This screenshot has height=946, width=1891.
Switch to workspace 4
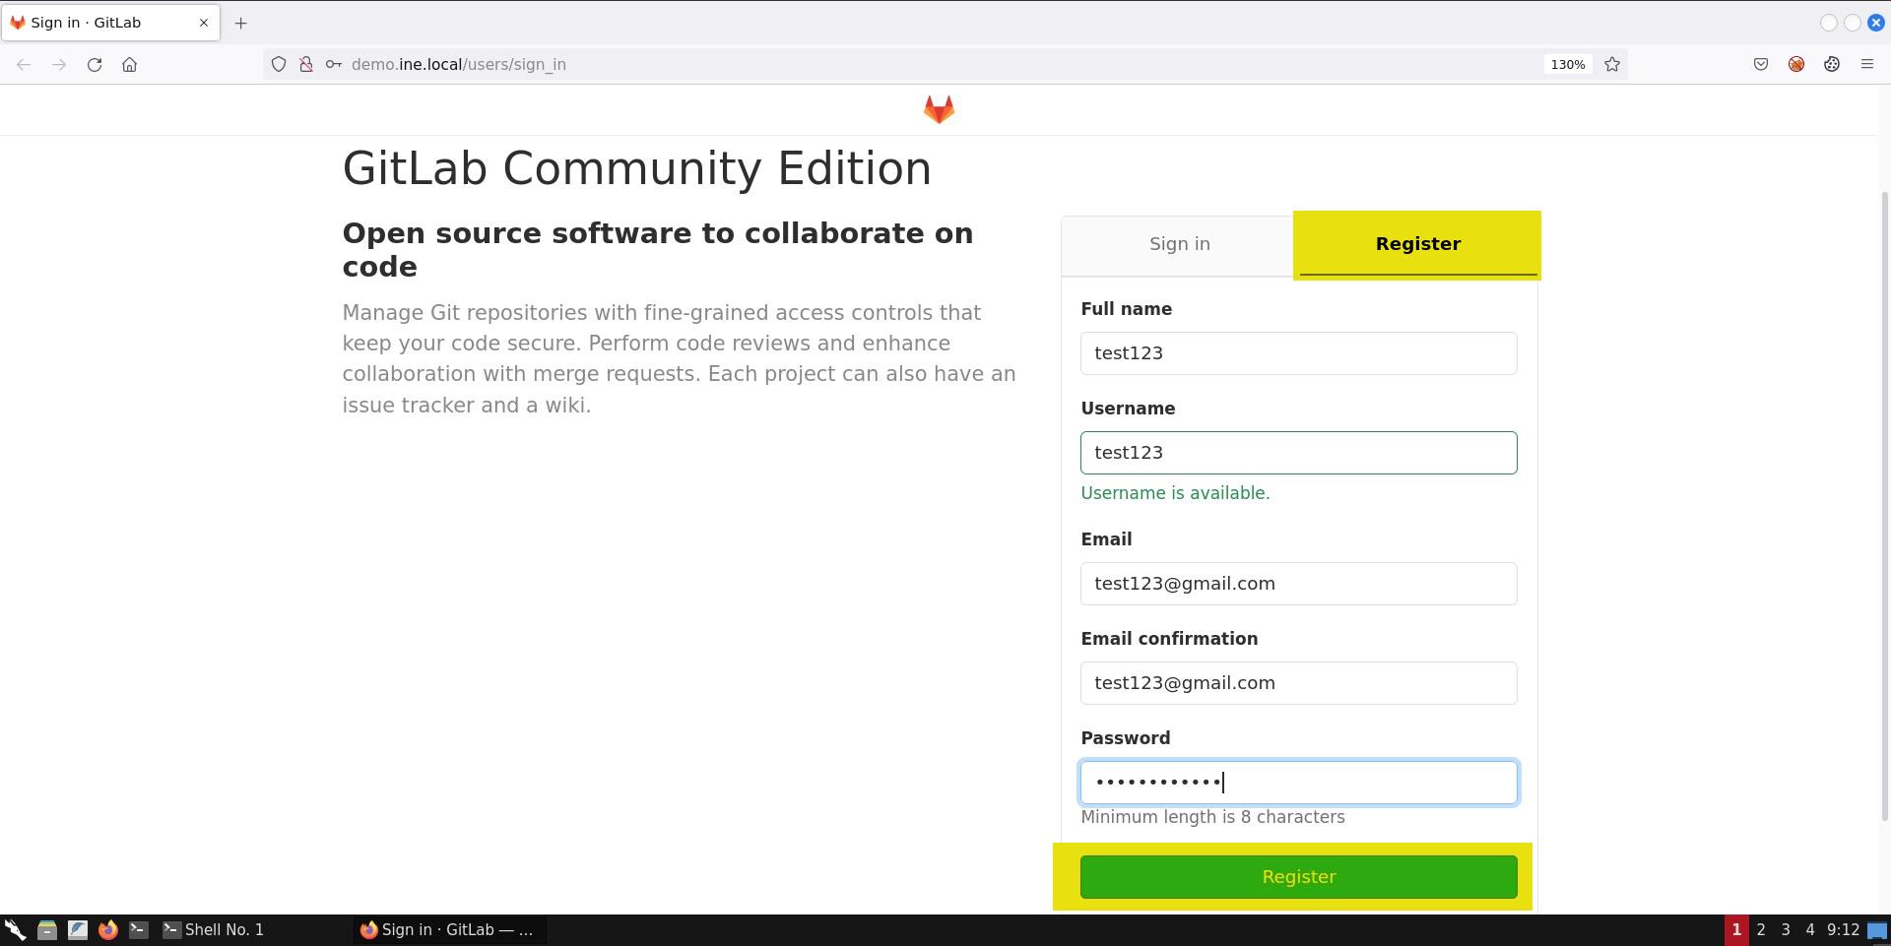pos(1809,929)
